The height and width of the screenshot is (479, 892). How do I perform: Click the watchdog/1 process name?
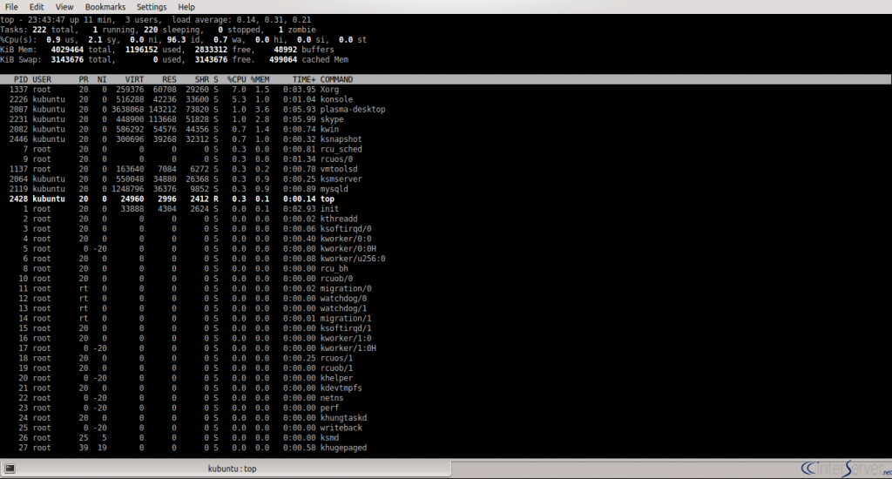point(343,308)
